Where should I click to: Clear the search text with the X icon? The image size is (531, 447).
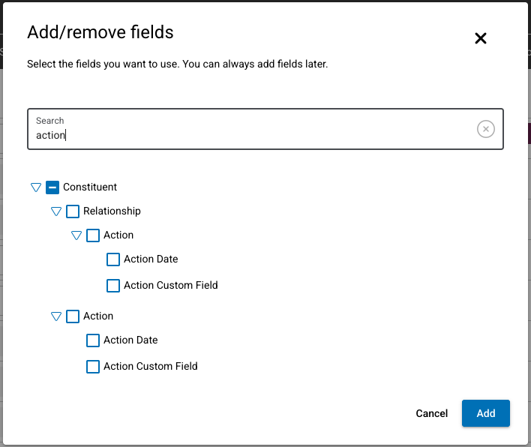[486, 130]
